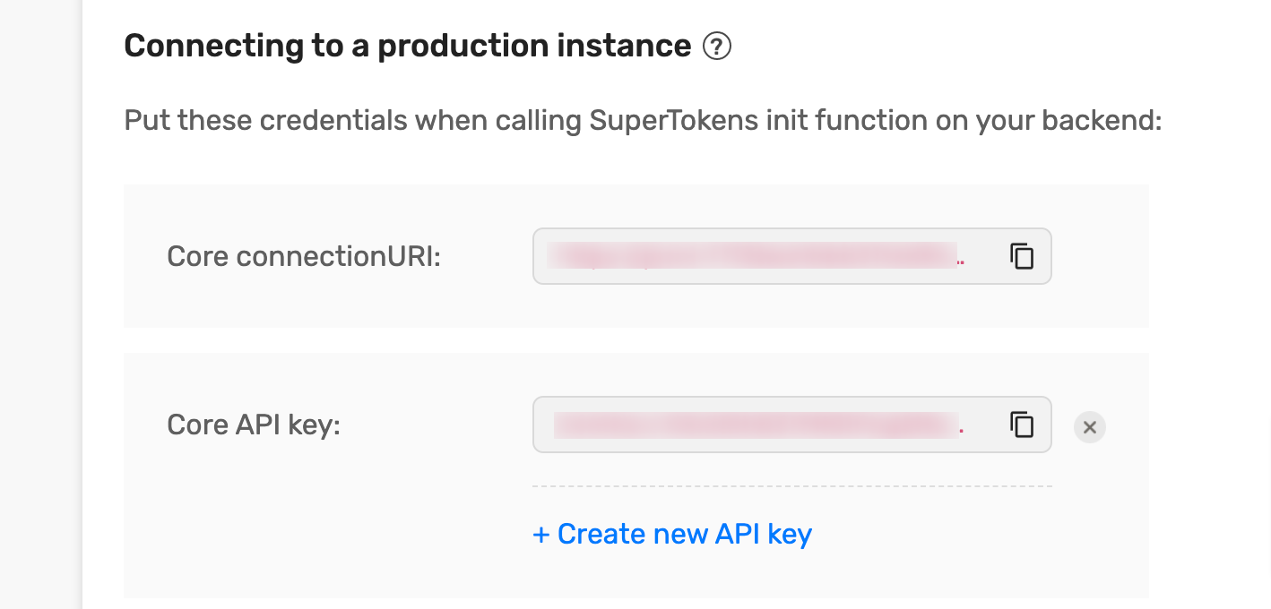Click the plus sign before Create new API key
1271x609 pixels.
click(x=541, y=535)
